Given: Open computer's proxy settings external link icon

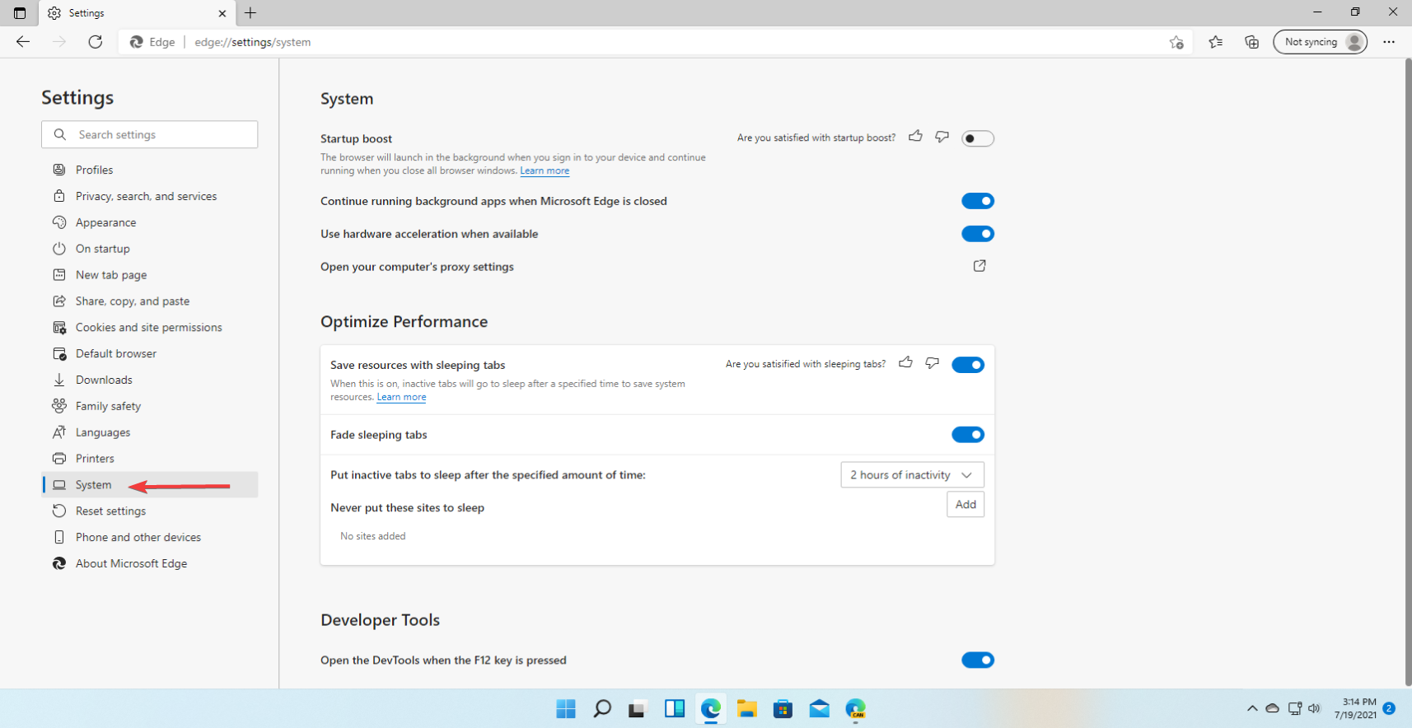Looking at the screenshot, I should tap(980, 266).
